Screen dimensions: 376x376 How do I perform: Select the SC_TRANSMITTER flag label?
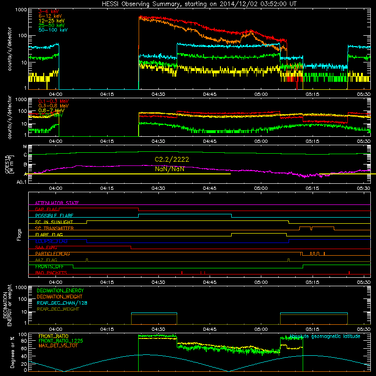pos(55,228)
